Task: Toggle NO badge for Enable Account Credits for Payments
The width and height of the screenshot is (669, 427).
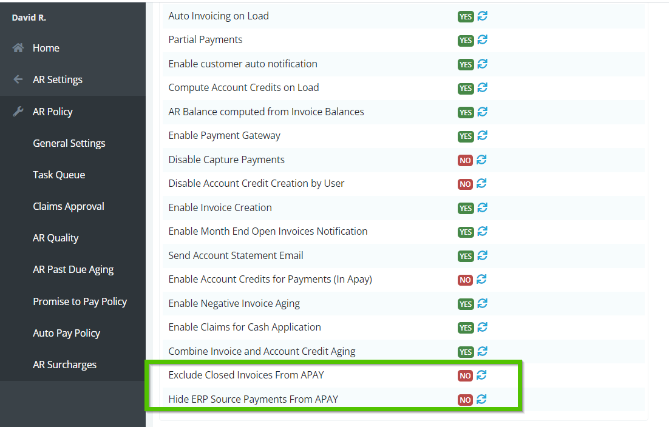Action: click(465, 280)
